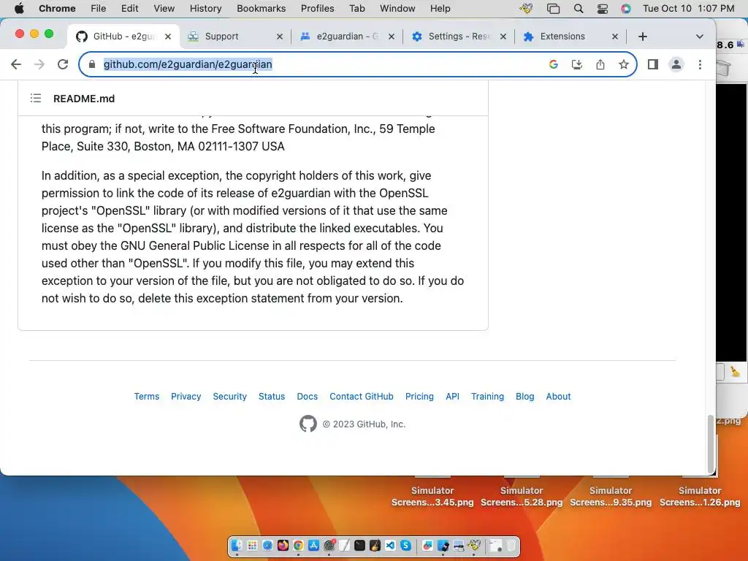Switch to the GitHub - e2guardian tab
Image resolution: width=748 pixels, height=561 pixels.
pos(124,37)
